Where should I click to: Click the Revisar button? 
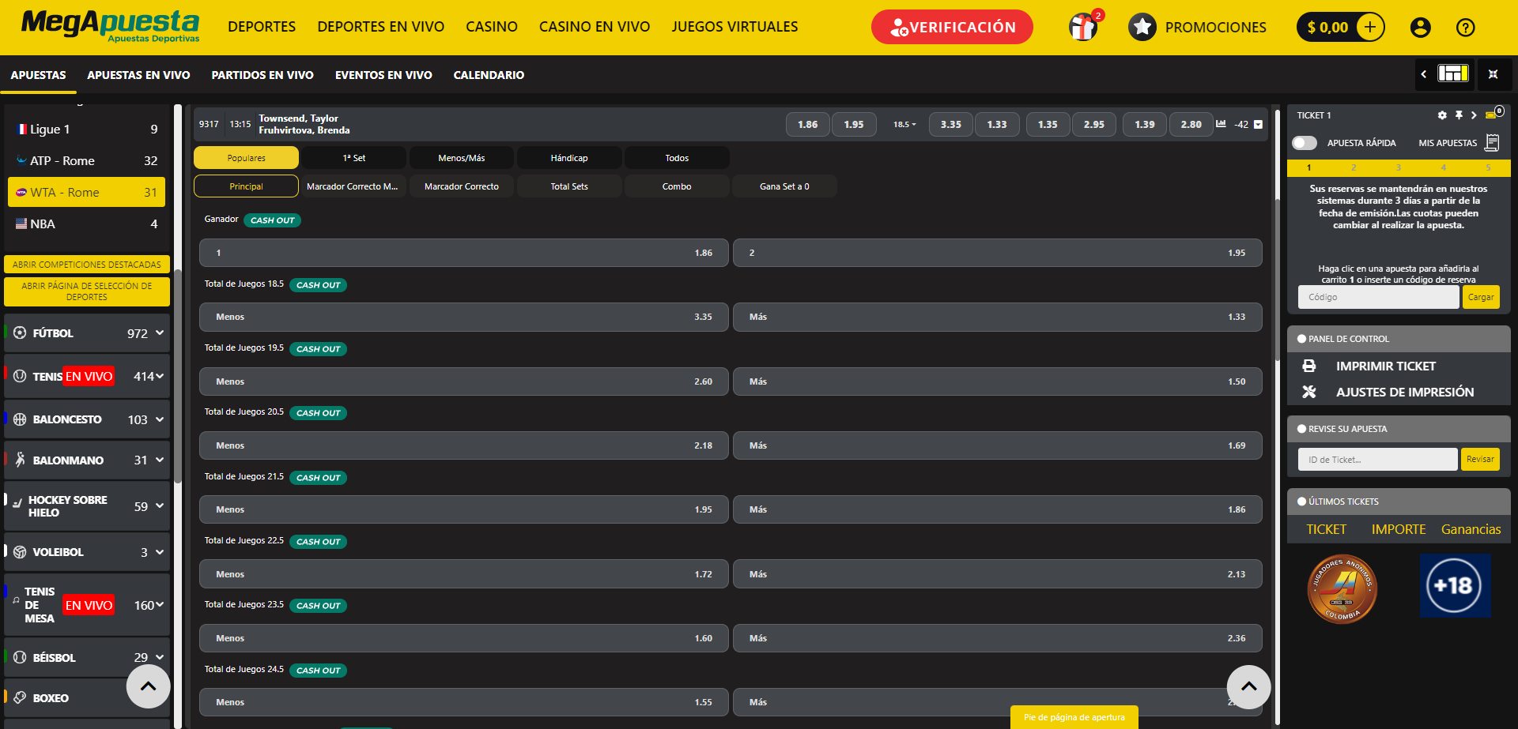[x=1480, y=459]
